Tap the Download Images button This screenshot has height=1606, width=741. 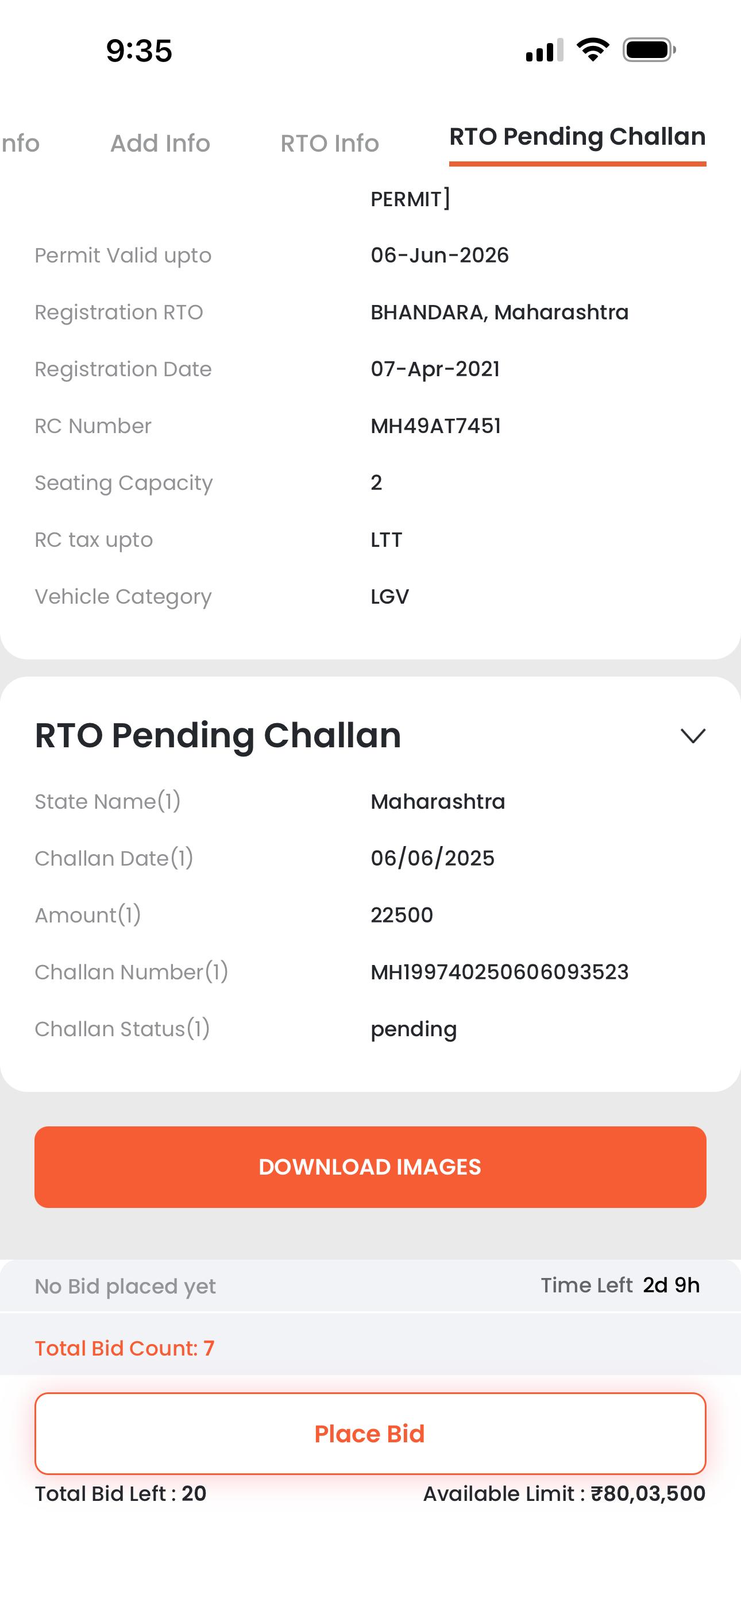click(x=370, y=1167)
